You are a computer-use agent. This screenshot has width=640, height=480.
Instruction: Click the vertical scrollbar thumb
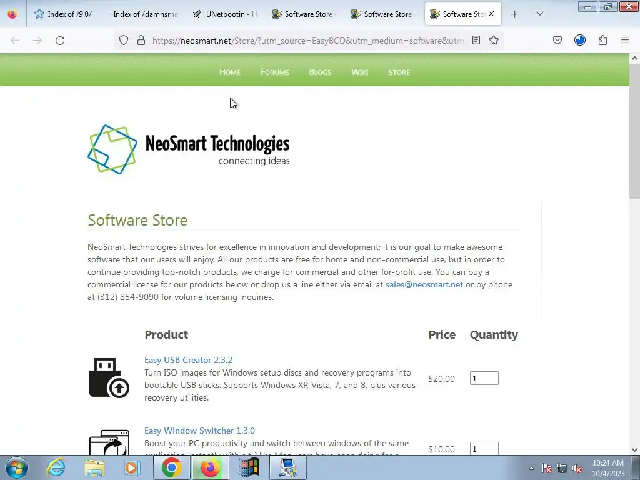(635, 131)
